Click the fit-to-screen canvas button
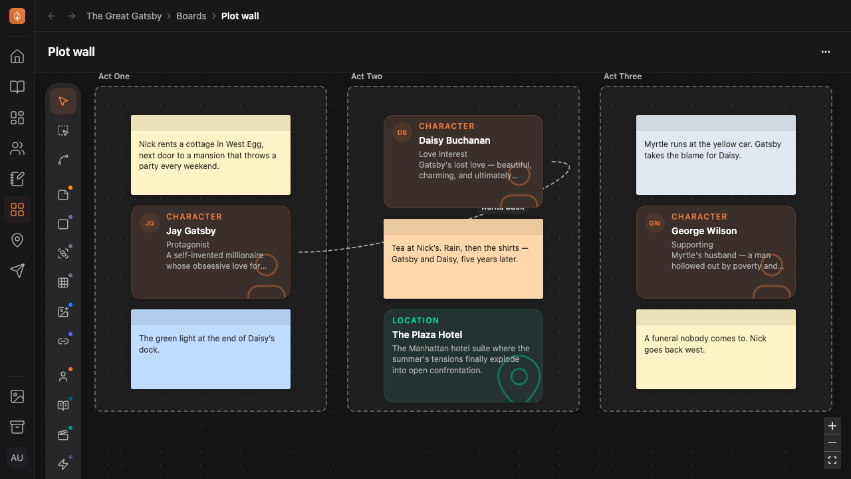The image size is (851, 479). pos(832,460)
